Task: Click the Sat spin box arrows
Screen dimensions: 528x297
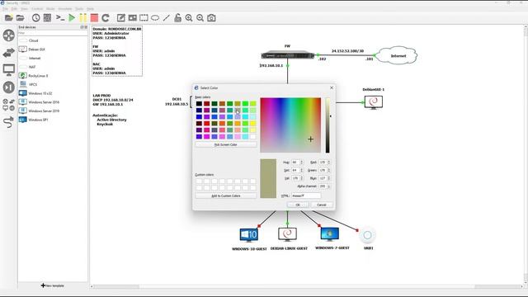Action: click(302, 171)
